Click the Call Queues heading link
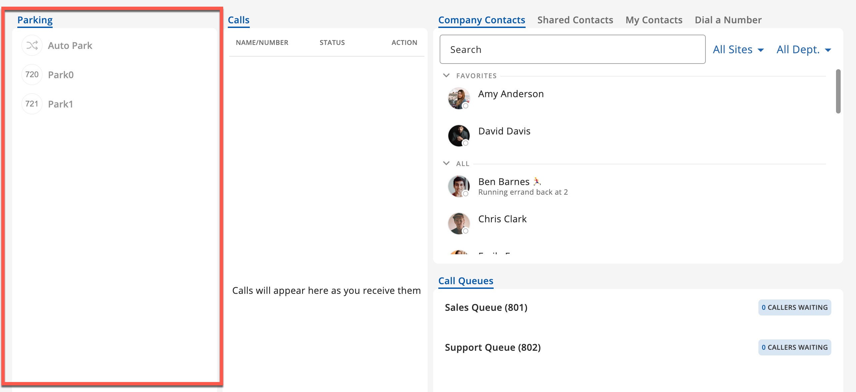This screenshot has height=392, width=856. click(465, 281)
